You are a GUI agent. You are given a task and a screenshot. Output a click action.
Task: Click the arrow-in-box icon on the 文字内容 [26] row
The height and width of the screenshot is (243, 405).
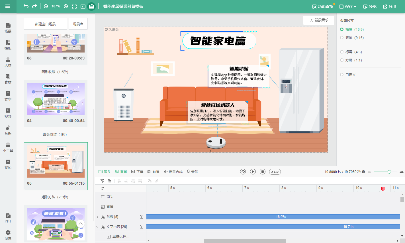141,227
